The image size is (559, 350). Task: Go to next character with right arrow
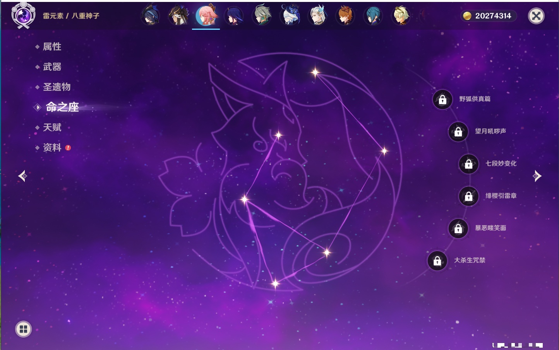coord(537,176)
